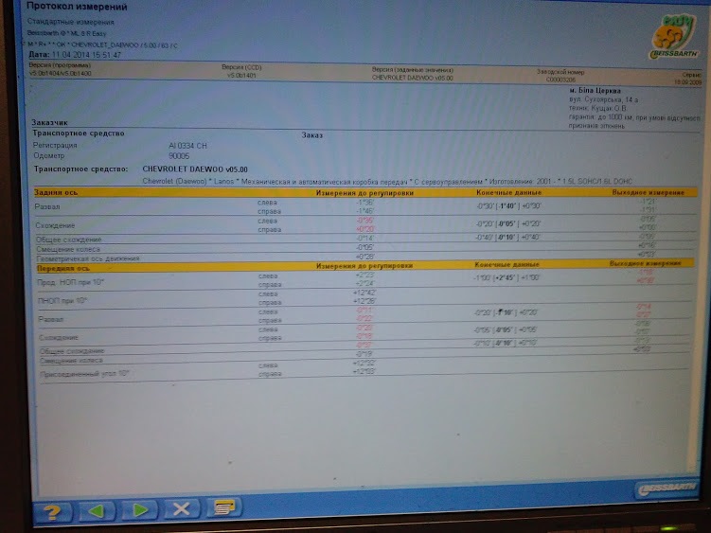711x533 pixels.
Task: Click the Easy Beissbarth logo at top
Action: [x=674, y=38]
